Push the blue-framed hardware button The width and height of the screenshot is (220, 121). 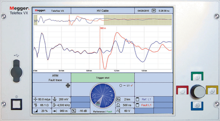point(197,105)
